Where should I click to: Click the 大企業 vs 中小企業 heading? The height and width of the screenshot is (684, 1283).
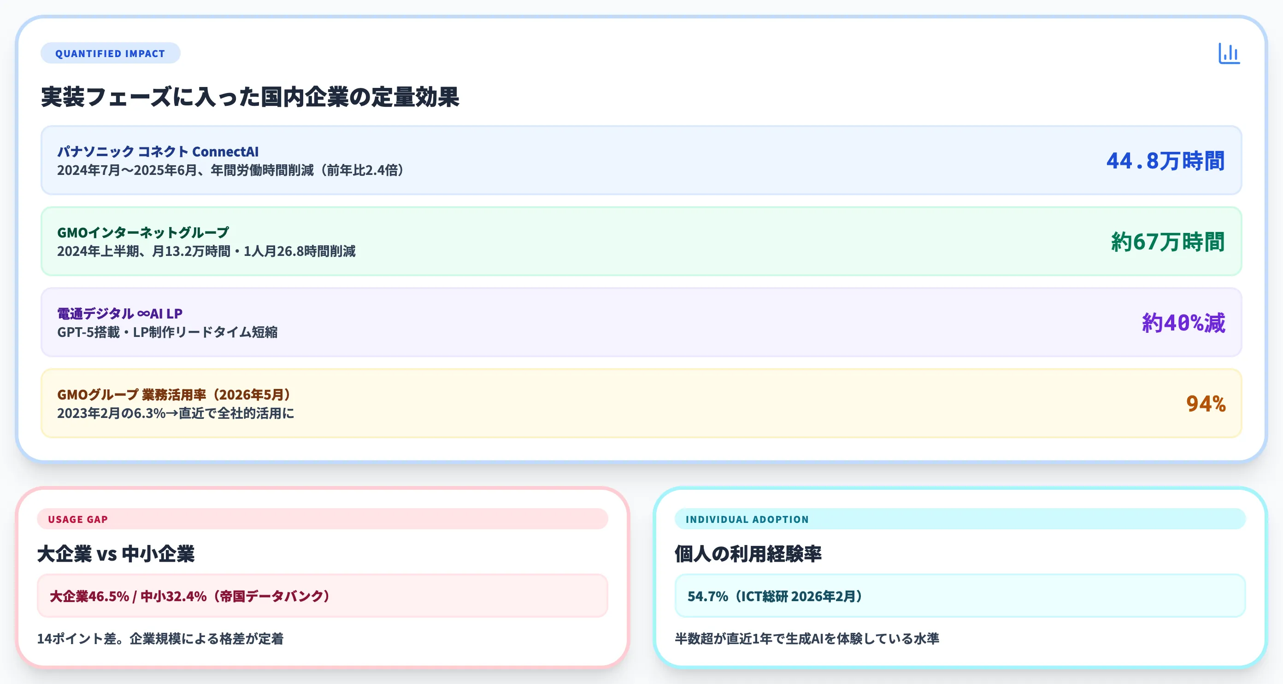tap(116, 554)
